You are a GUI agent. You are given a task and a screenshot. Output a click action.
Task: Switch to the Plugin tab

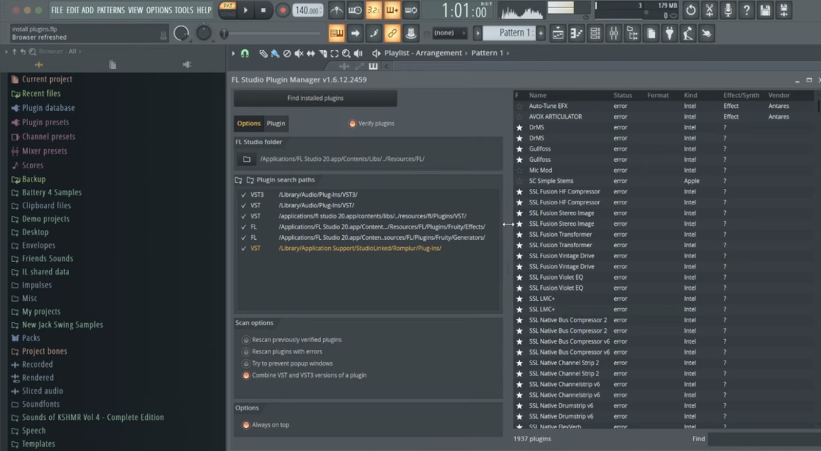276,123
